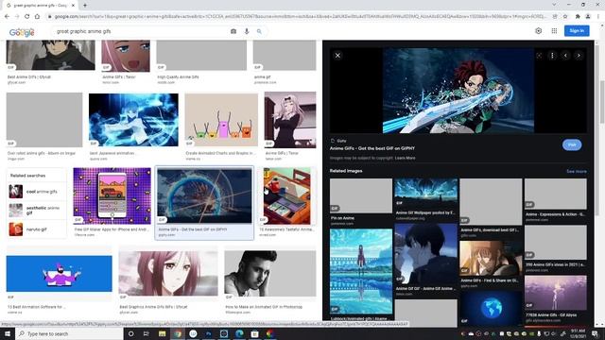Open the Google apps grid

coord(554,31)
